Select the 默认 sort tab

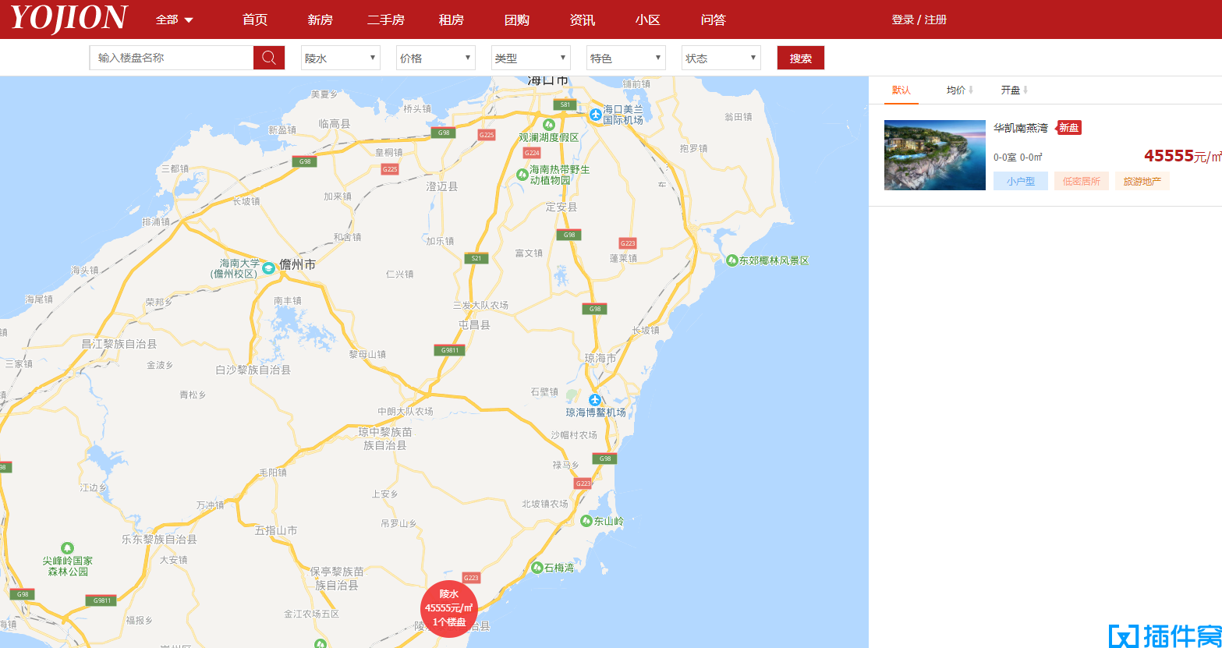[901, 90]
